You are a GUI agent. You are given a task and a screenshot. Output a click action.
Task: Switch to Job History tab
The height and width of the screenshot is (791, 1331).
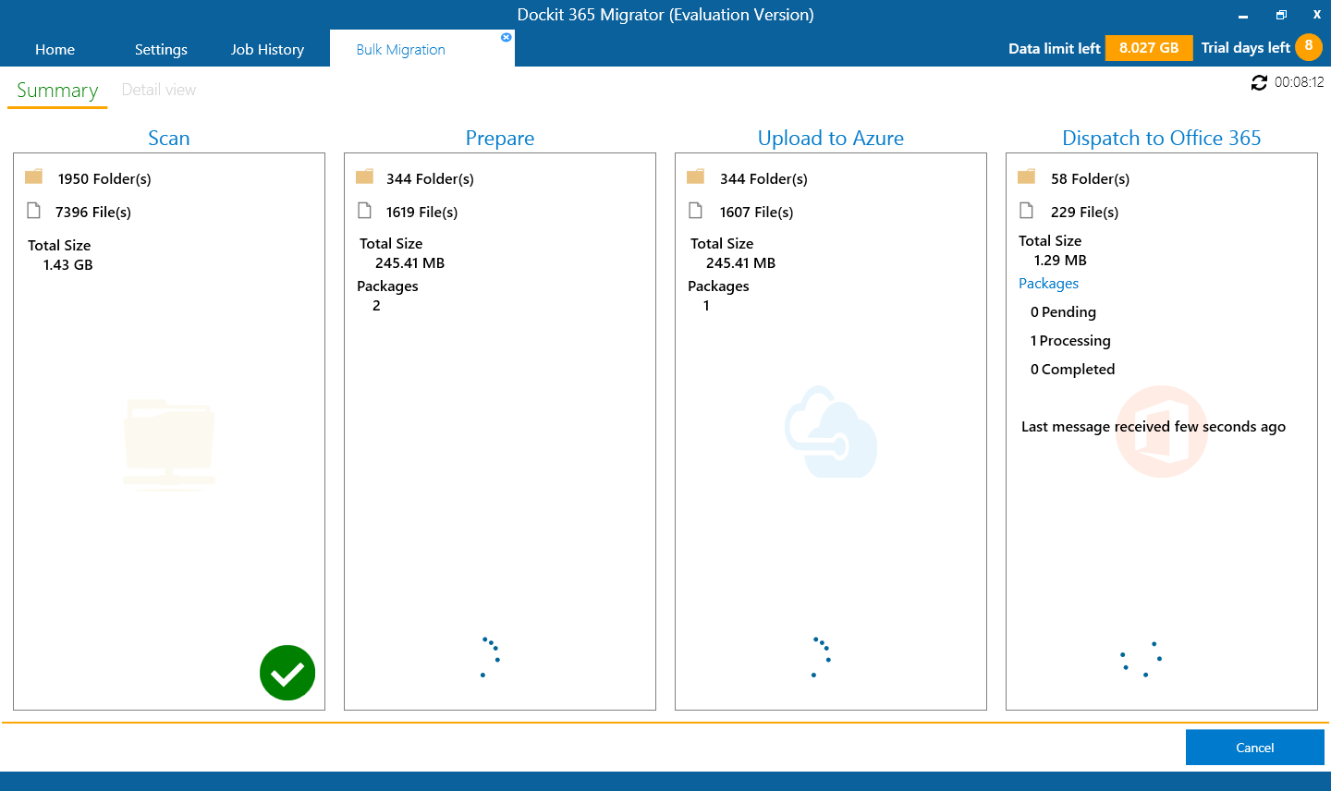point(267,49)
